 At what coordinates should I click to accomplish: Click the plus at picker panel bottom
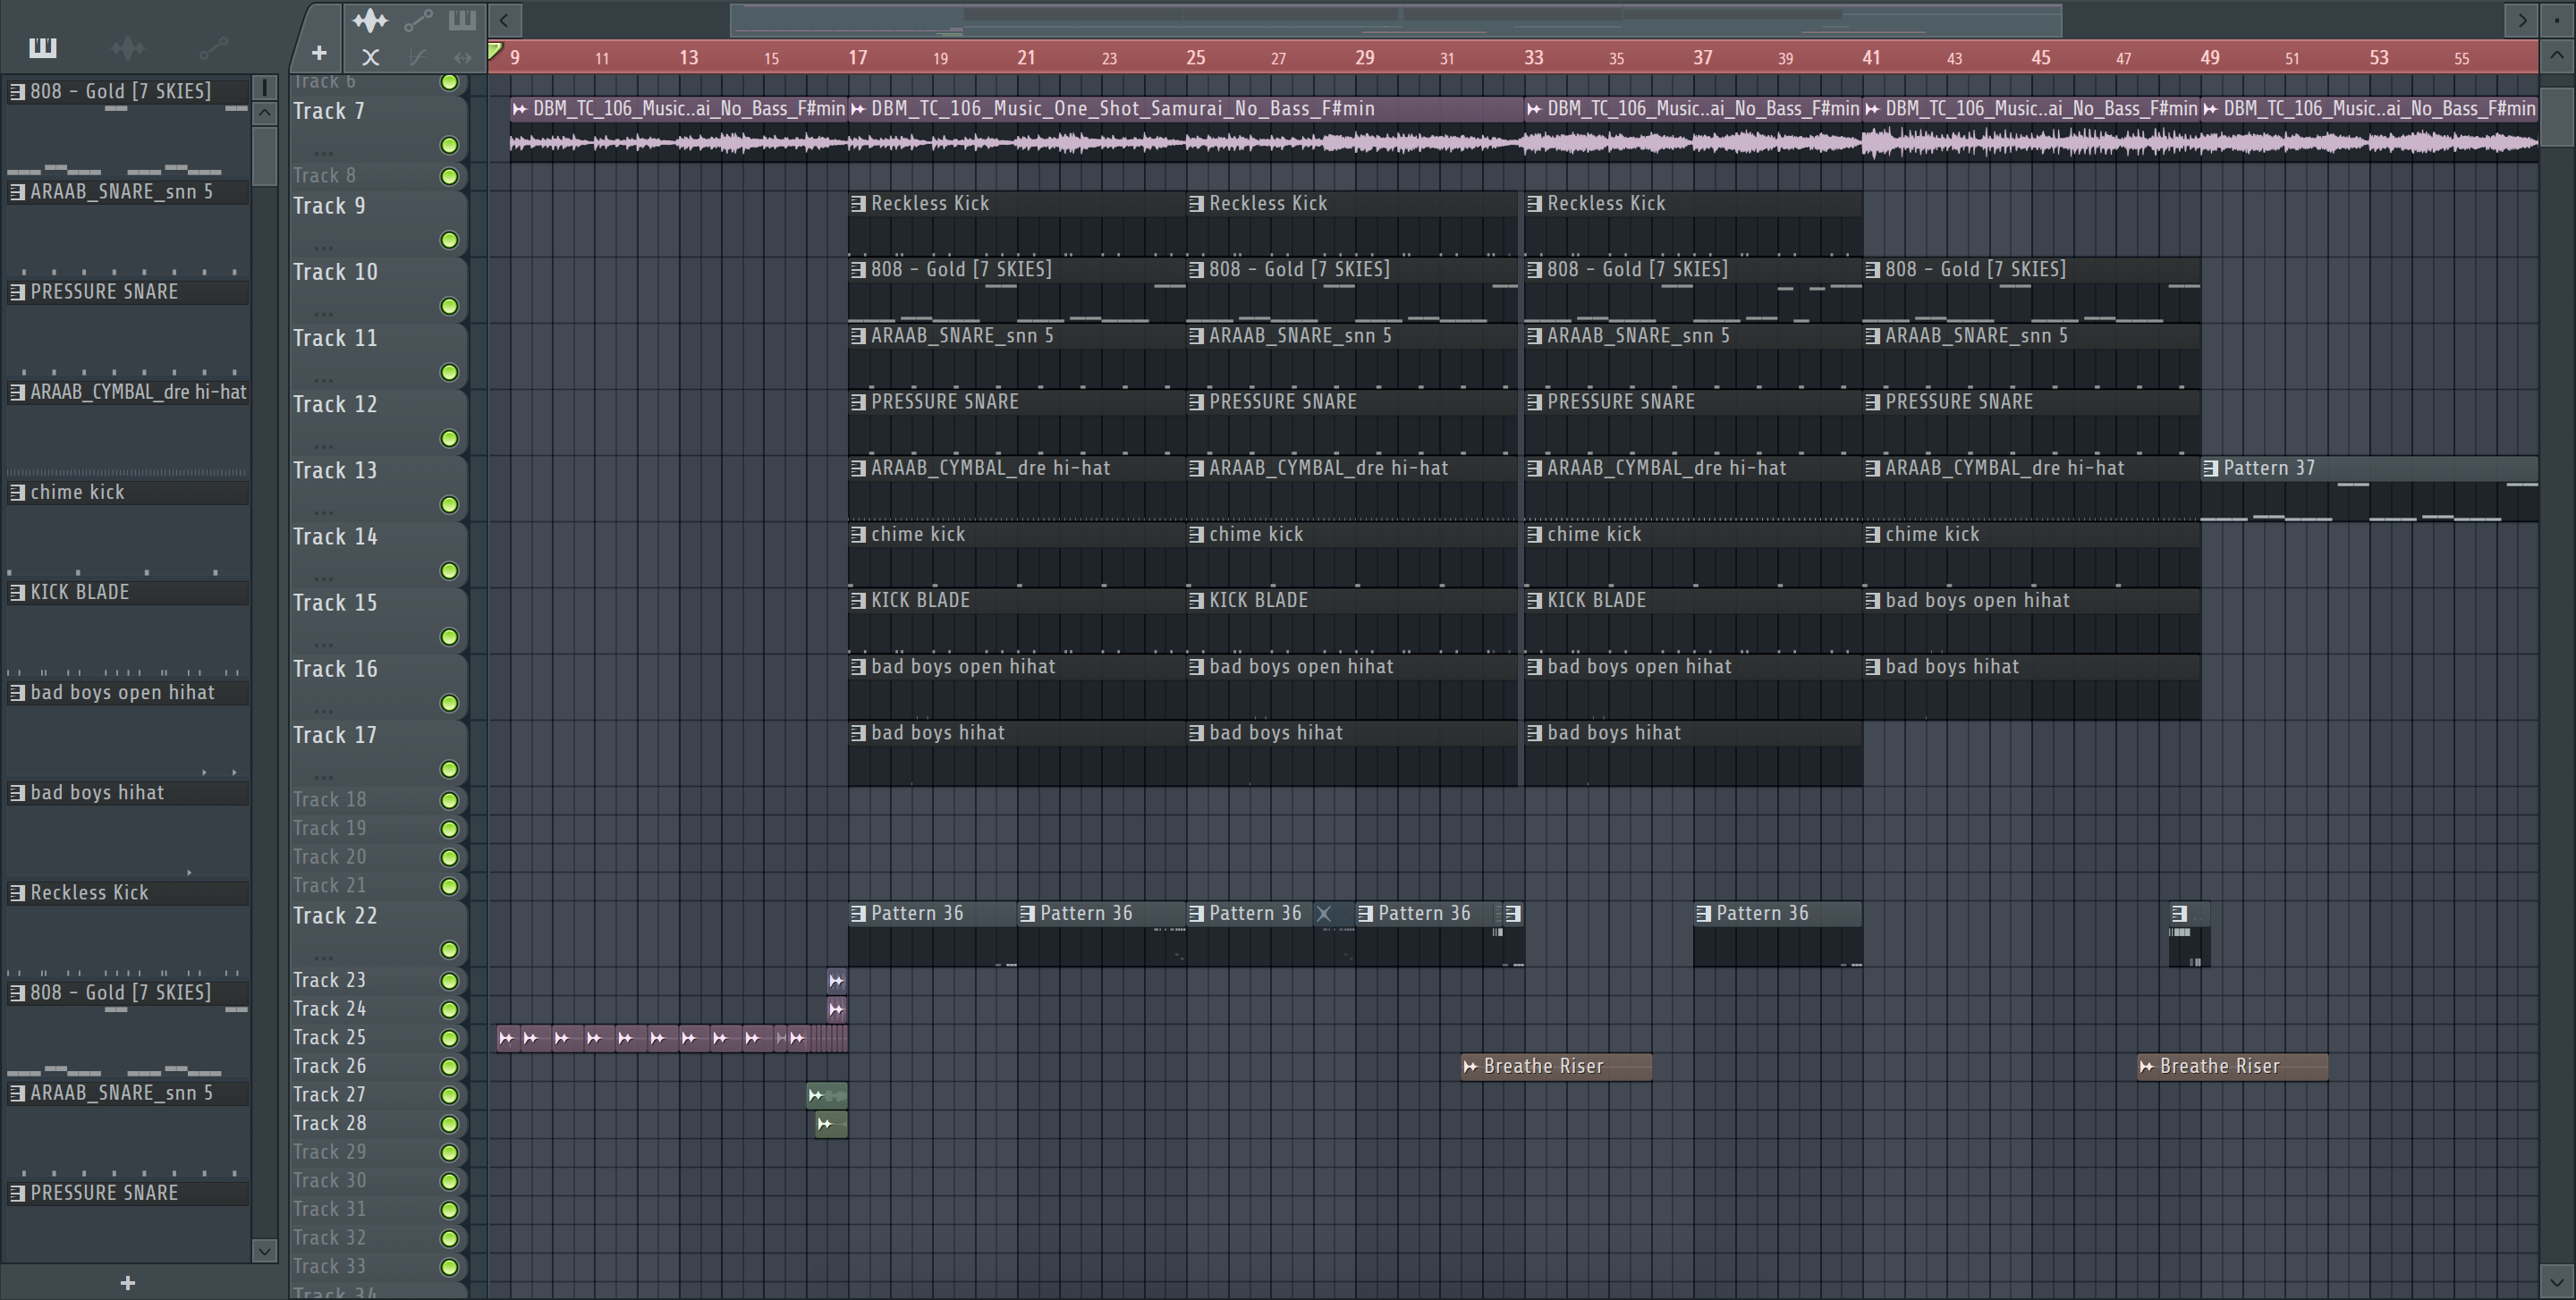click(x=127, y=1283)
